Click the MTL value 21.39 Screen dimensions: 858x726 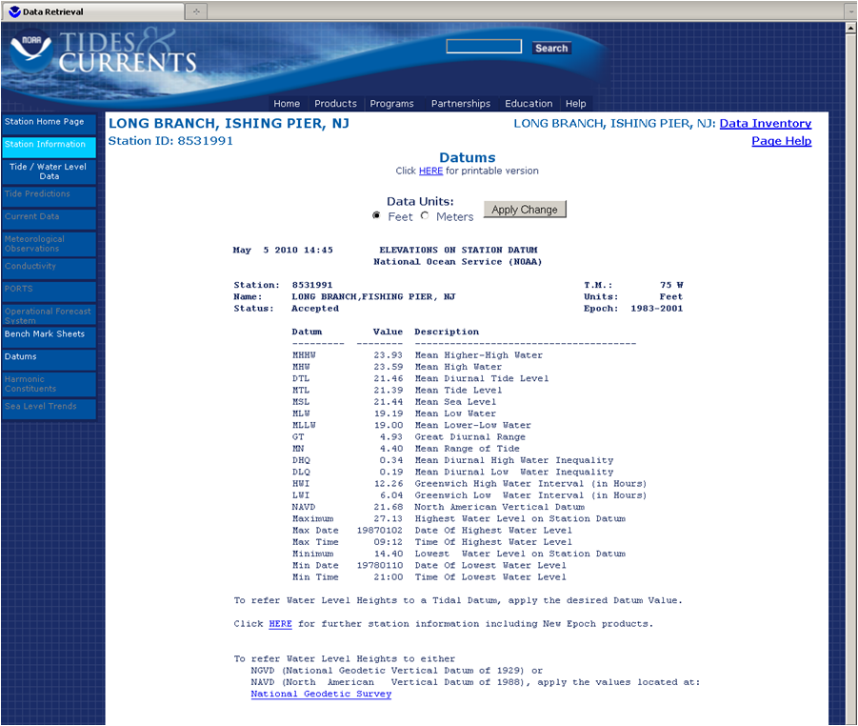pyautogui.click(x=388, y=391)
